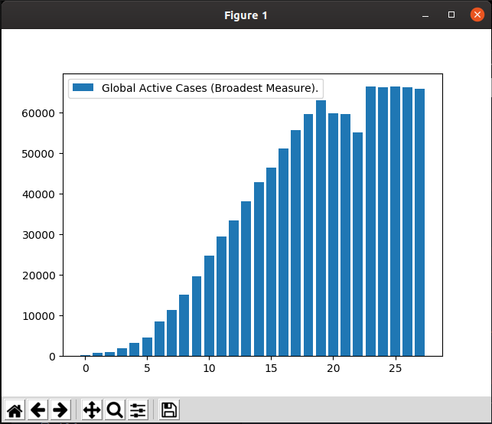Click y-axis label 60000
This screenshot has height=424, width=492.
click(x=38, y=113)
